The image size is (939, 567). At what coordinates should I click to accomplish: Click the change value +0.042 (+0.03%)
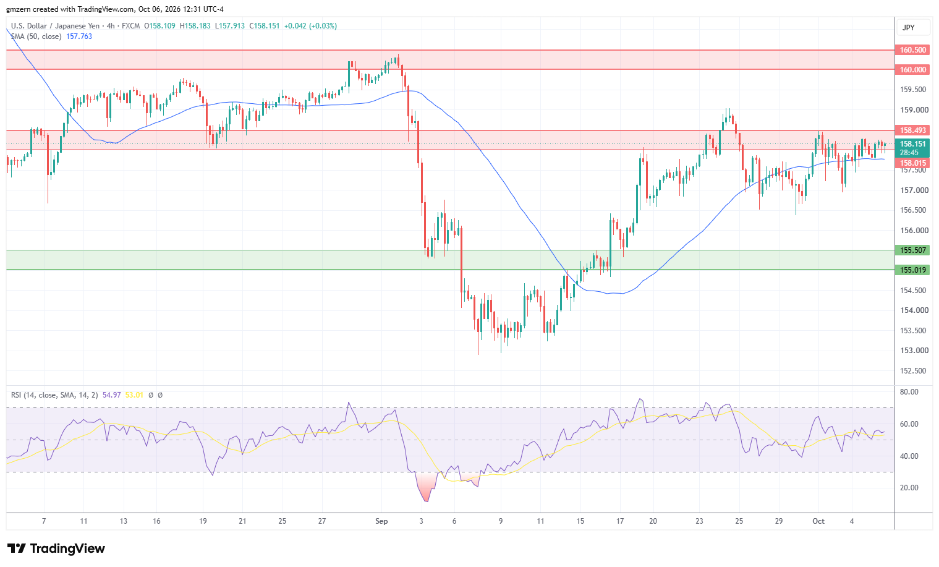point(310,26)
